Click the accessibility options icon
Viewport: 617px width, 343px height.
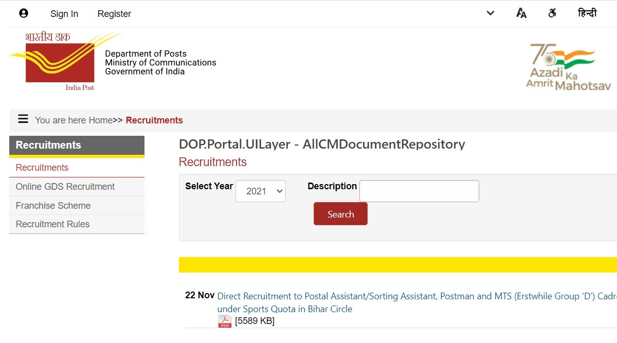tap(552, 13)
